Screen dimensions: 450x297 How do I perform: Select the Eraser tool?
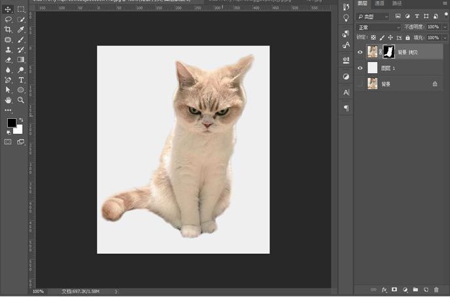(x=8, y=60)
